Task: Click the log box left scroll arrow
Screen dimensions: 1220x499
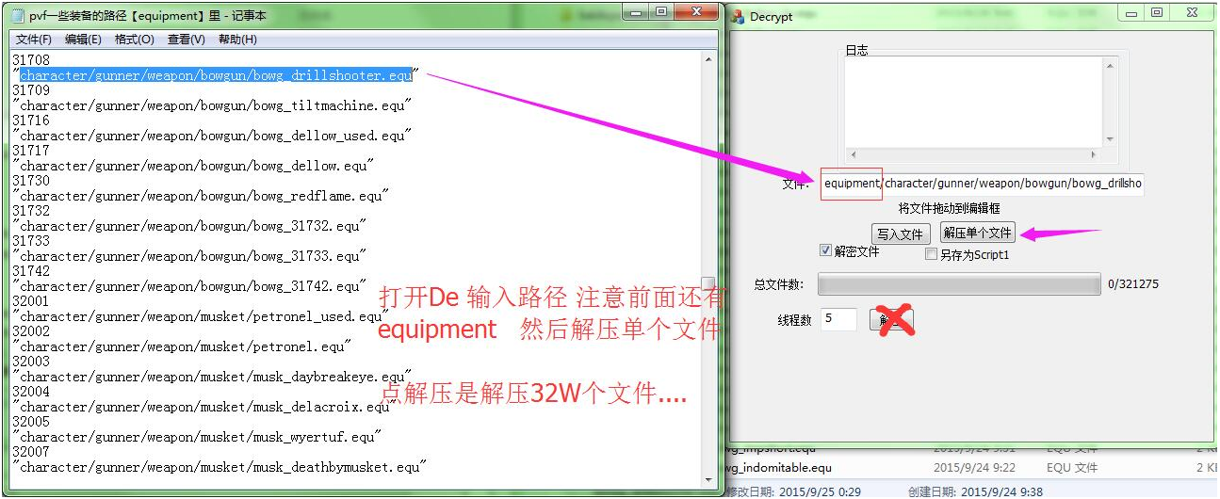Action: [853, 154]
